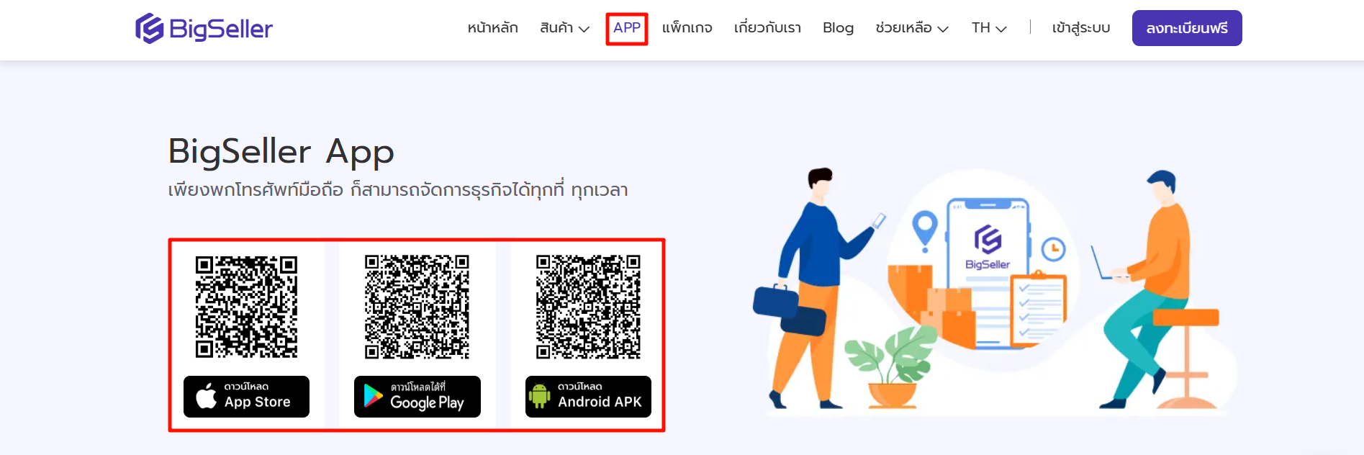Expand the สินค้า dropdown menu
1364x455 pixels.
565,28
